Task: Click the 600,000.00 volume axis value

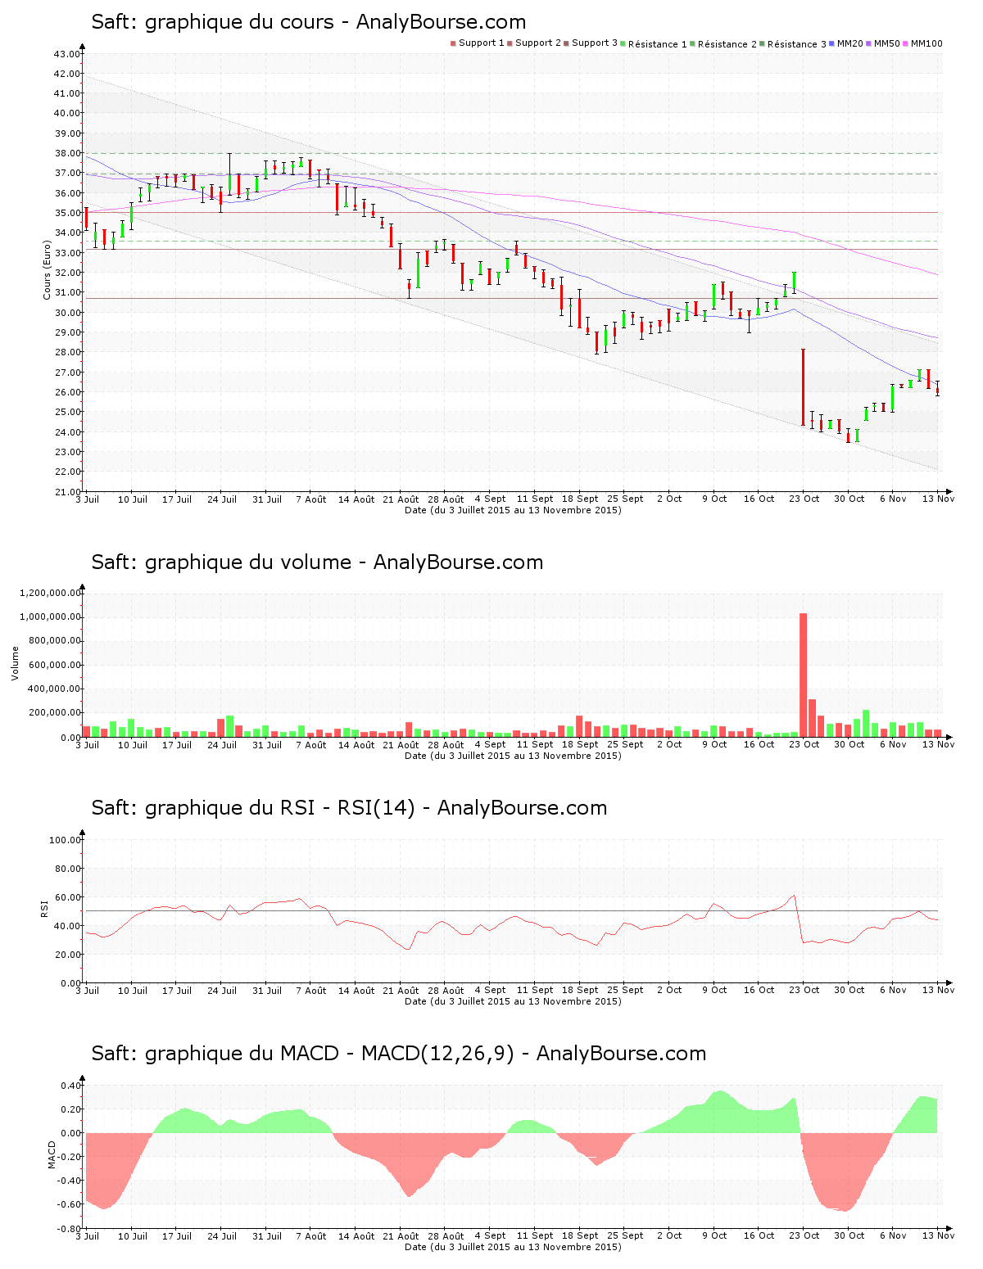Action: (x=54, y=665)
